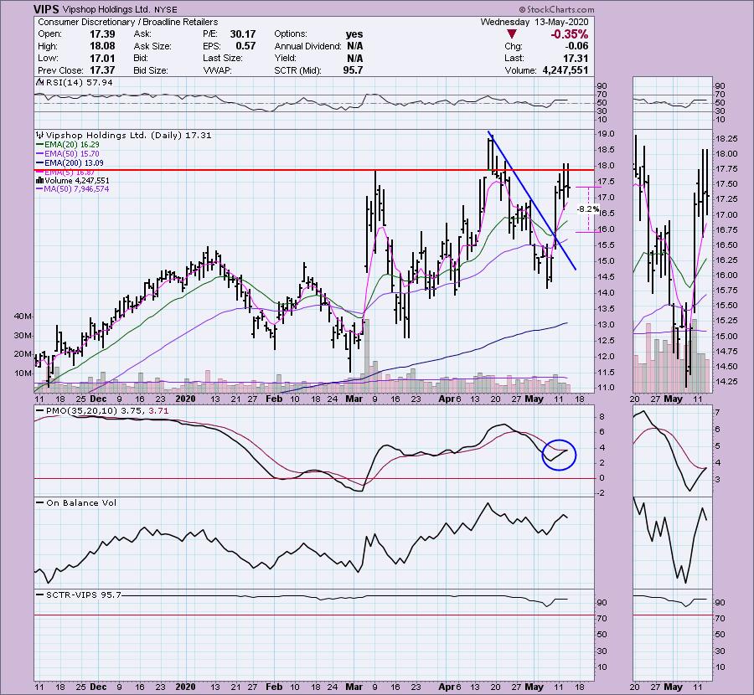Click the 18.25 label on the zoomed panel axis
The width and height of the screenshot is (754, 695).
coord(726,139)
